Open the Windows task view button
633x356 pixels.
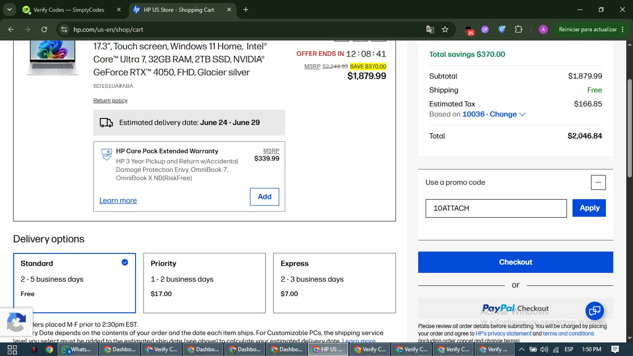(12, 350)
